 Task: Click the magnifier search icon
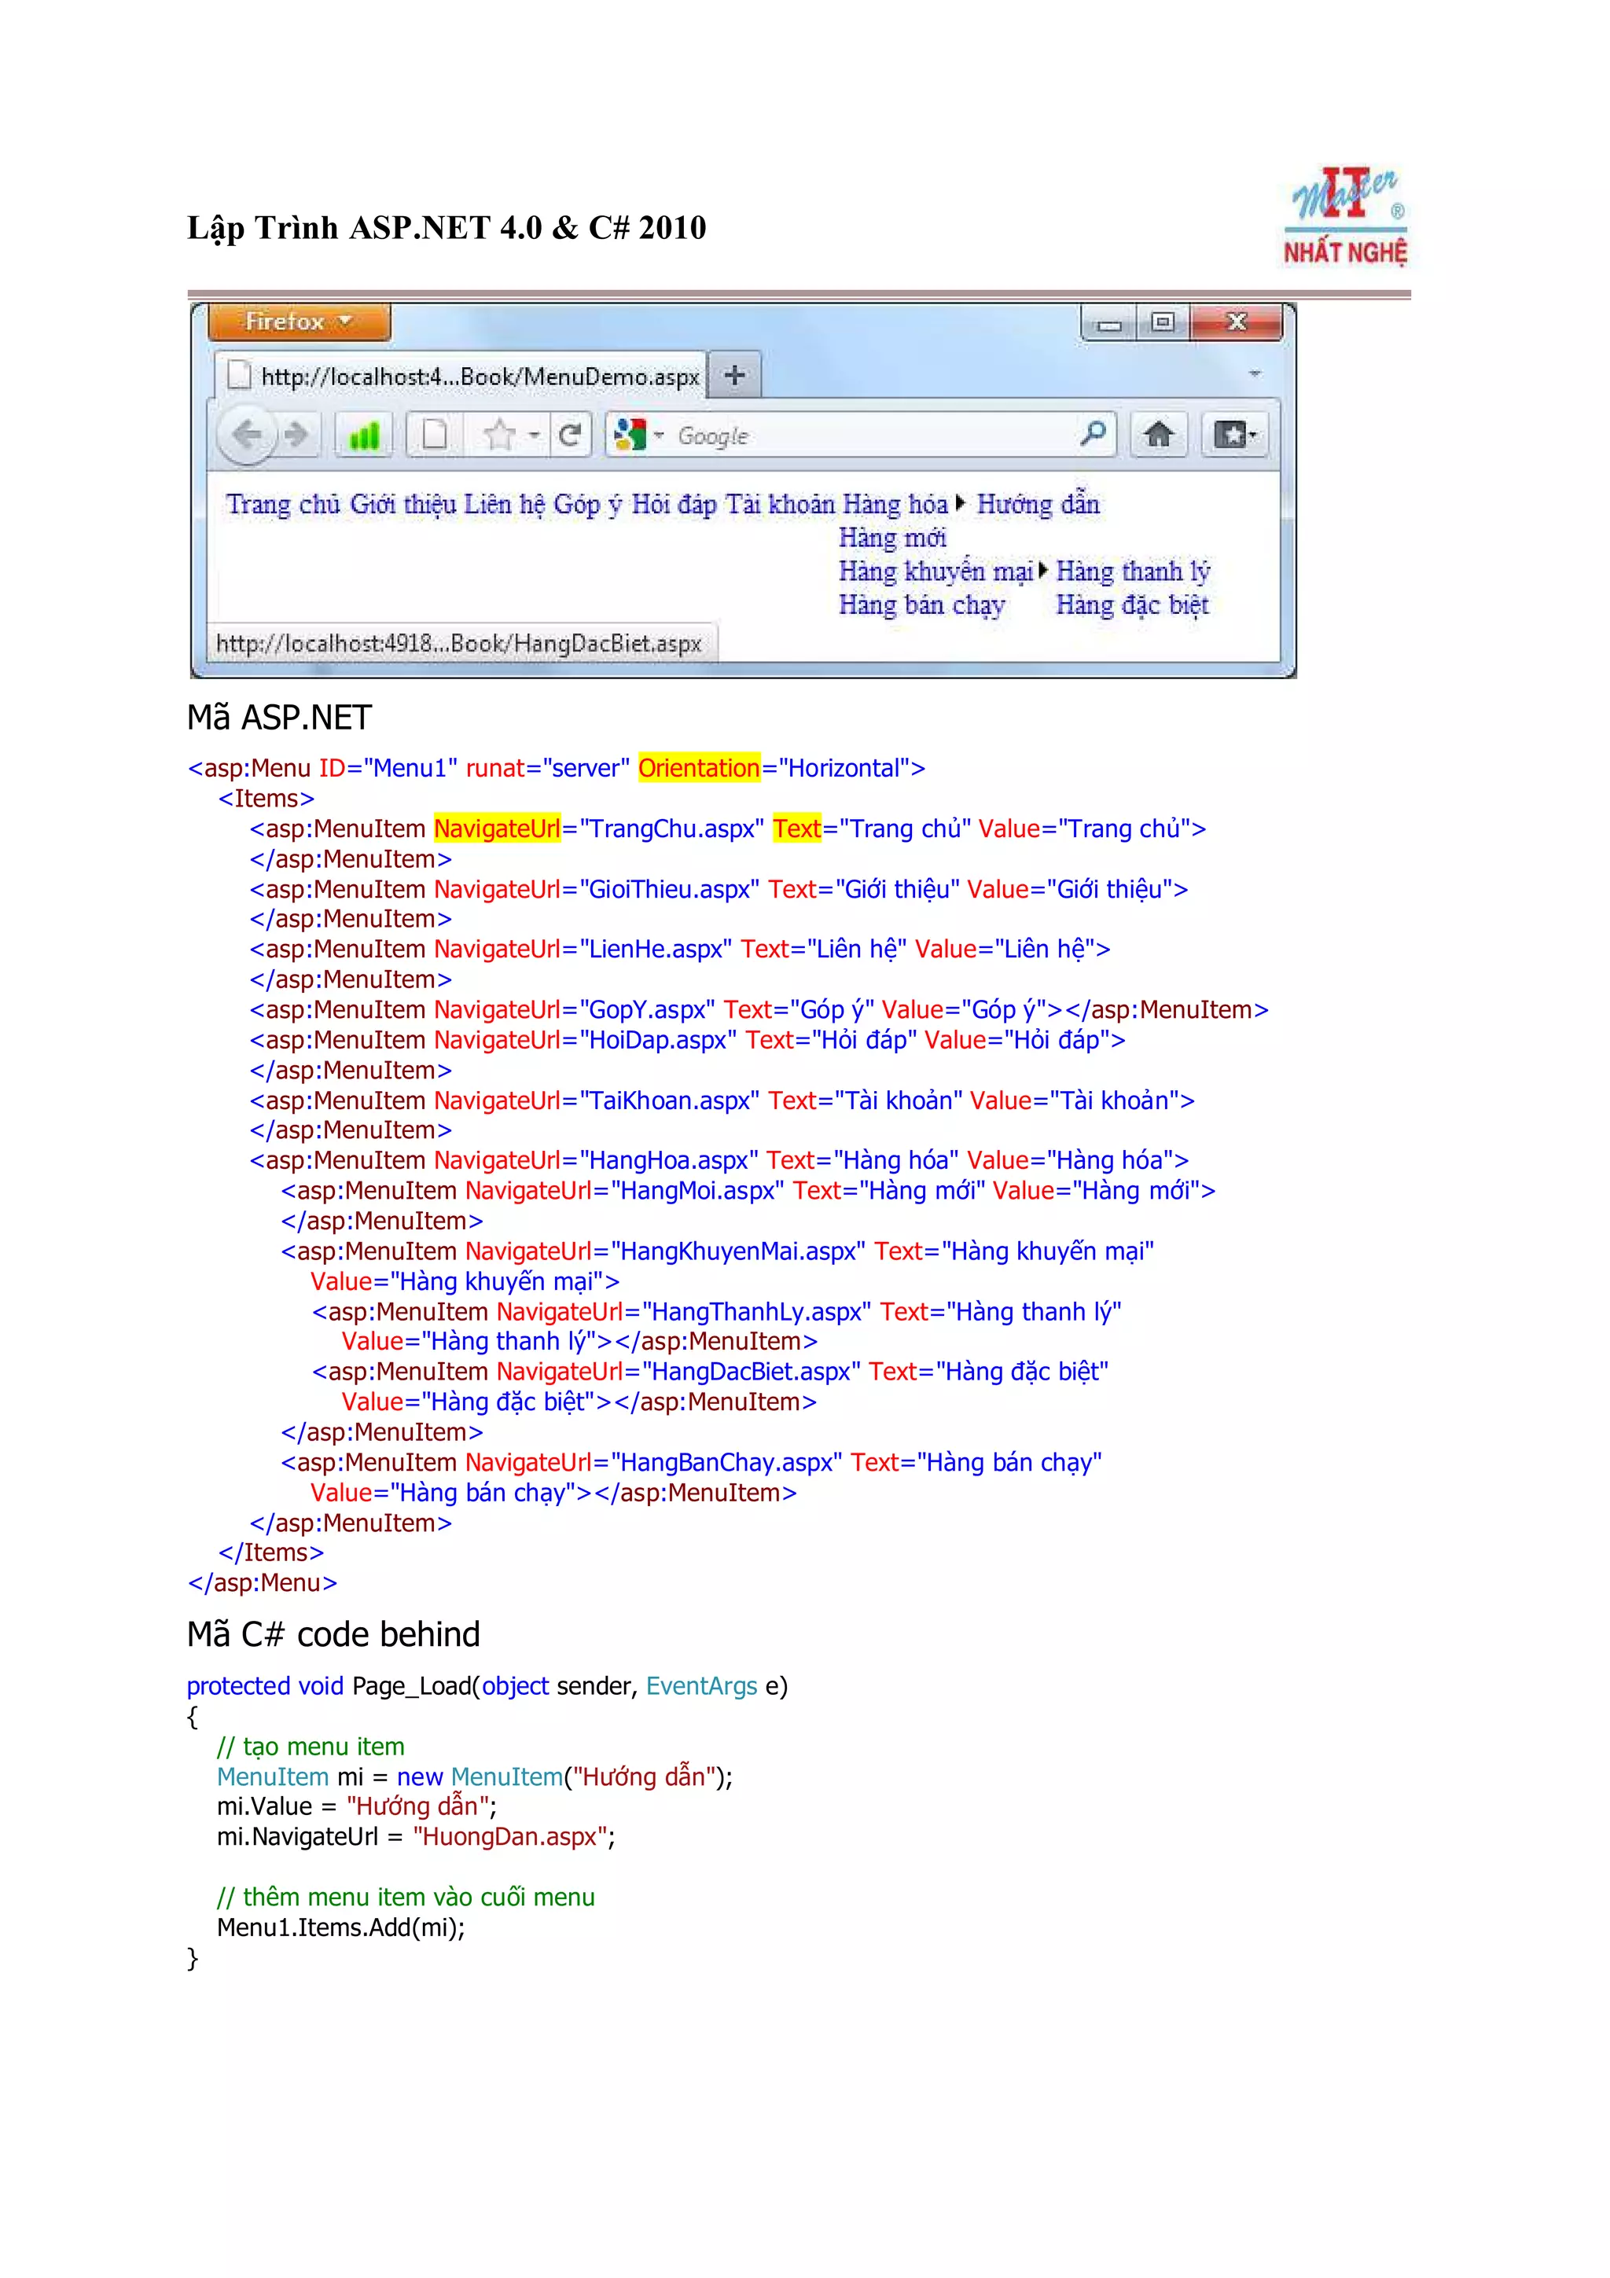pyautogui.click(x=1092, y=434)
